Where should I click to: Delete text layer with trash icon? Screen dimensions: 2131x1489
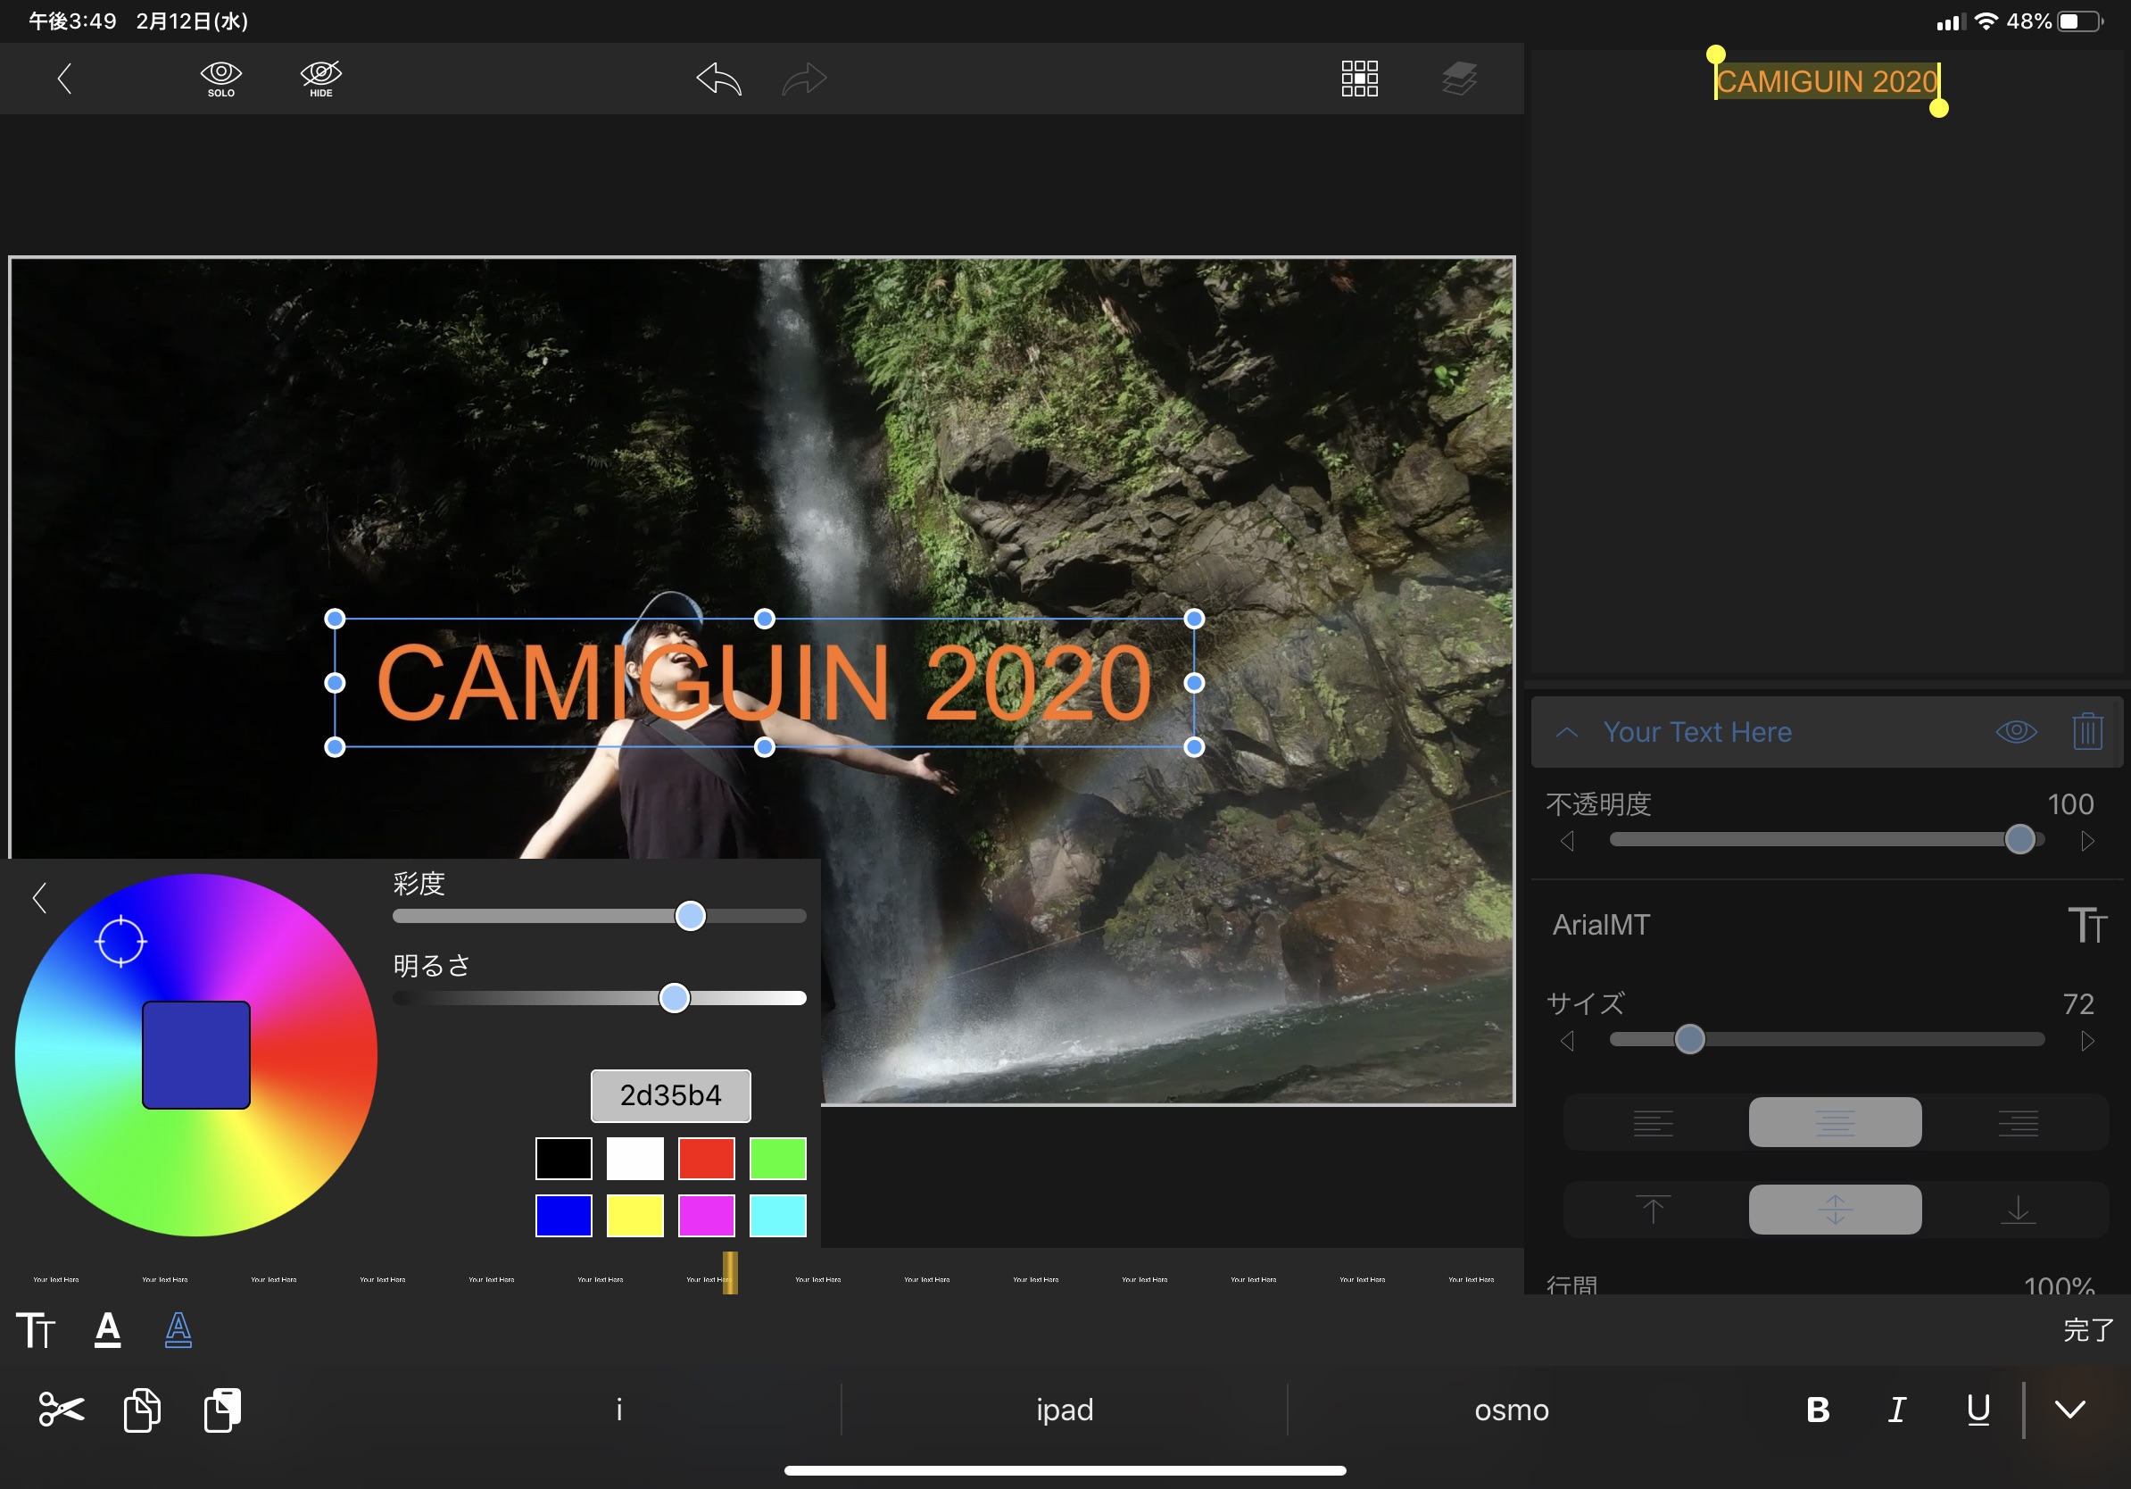point(2086,731)
